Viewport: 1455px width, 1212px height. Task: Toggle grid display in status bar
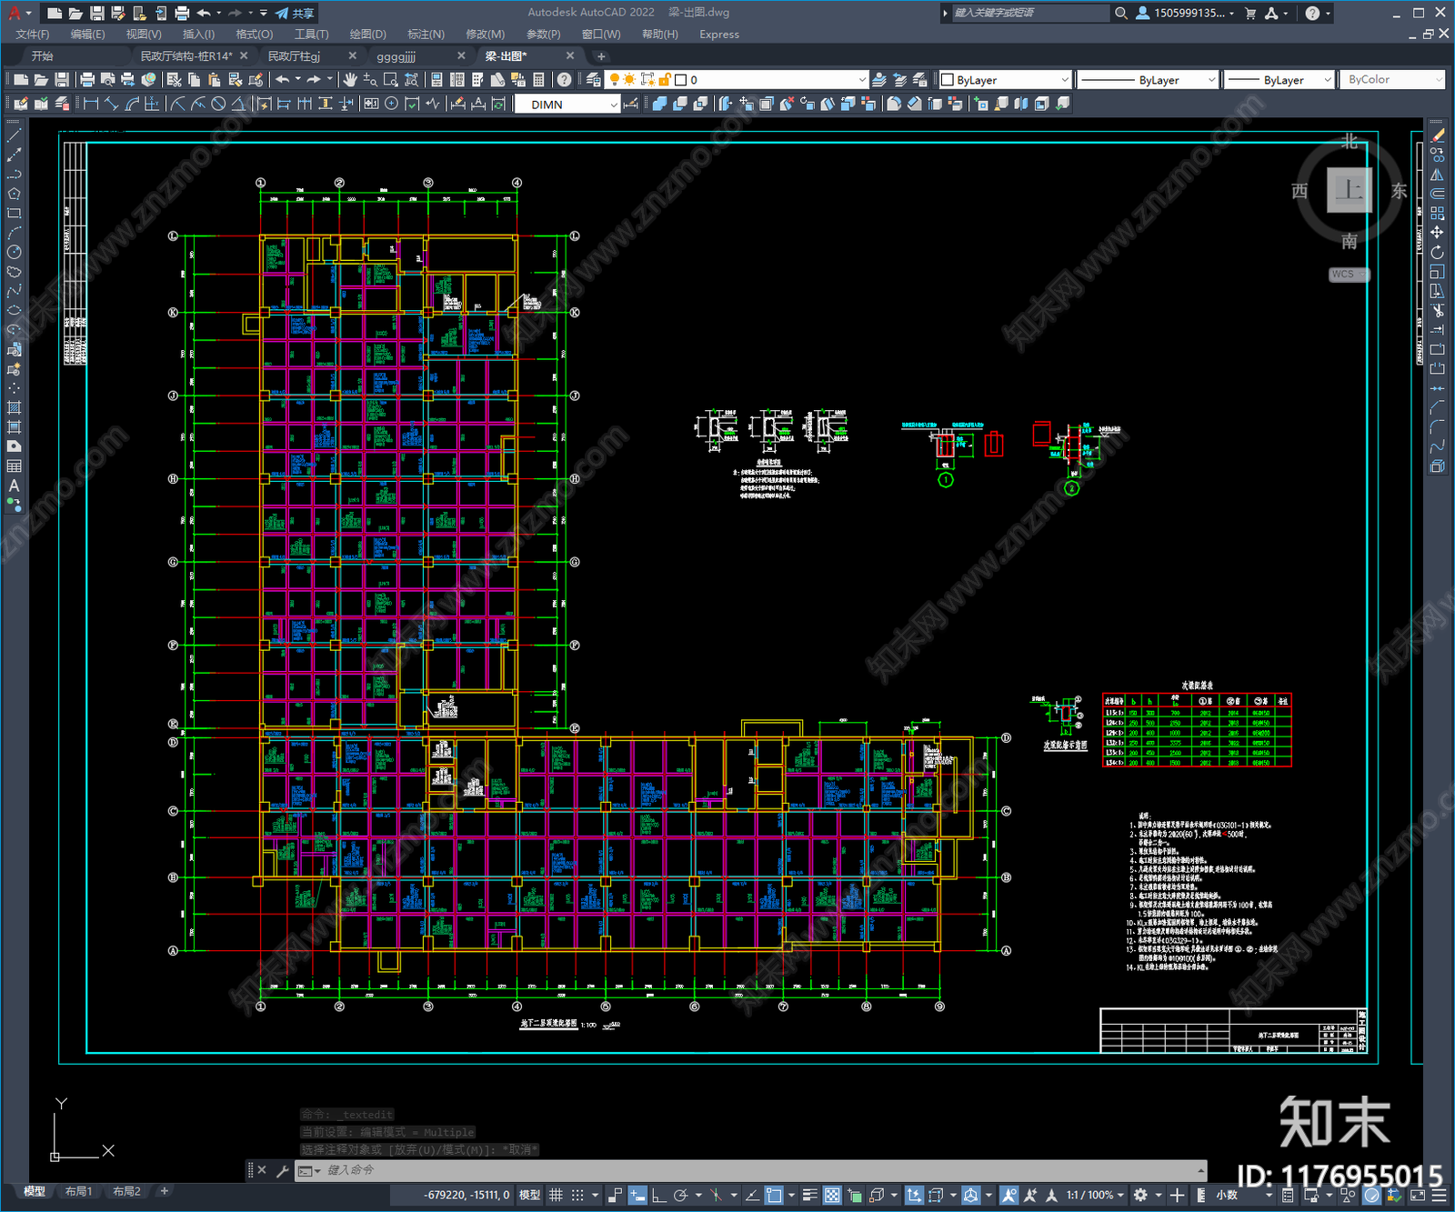(x=556, y=1195)
